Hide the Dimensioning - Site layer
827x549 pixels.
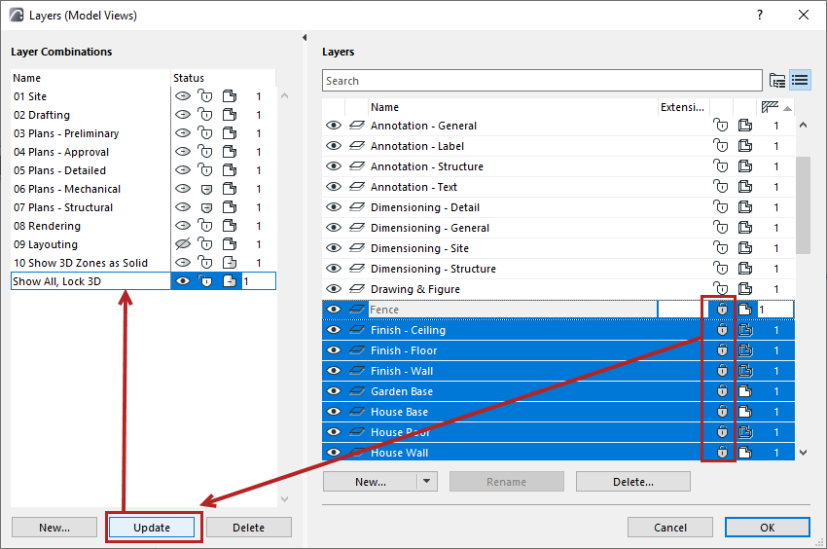[x=334, y=248]
